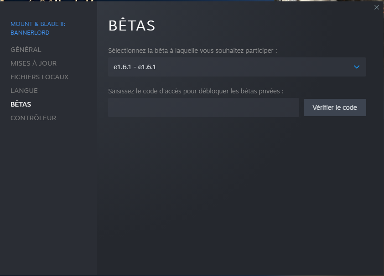Select the Langue tab in the sidebar

click(24, 91)
